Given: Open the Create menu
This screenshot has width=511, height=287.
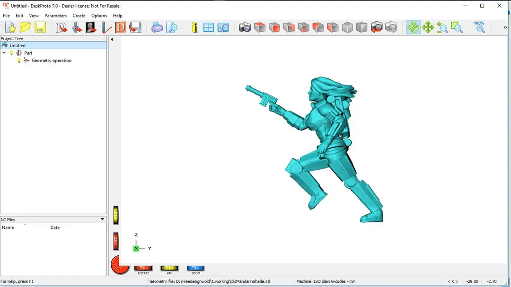Looking at the screenshot, I should pos(79,16).
